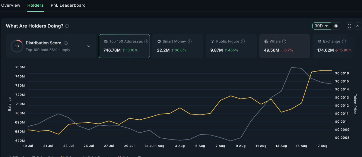The image size is (362, 157).
Task: Select the Whale holder card
Action: coord(284,46)
